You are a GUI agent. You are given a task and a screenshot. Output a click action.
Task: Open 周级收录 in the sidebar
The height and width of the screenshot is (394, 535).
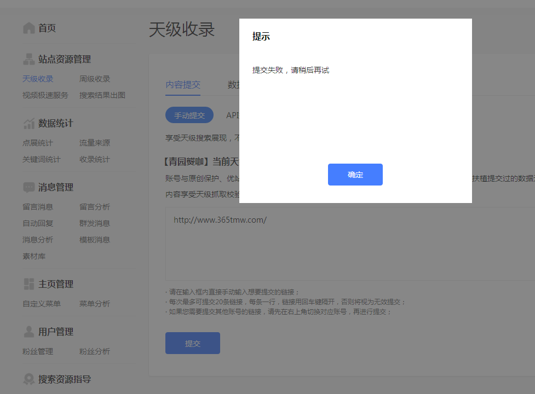(95, 79)
